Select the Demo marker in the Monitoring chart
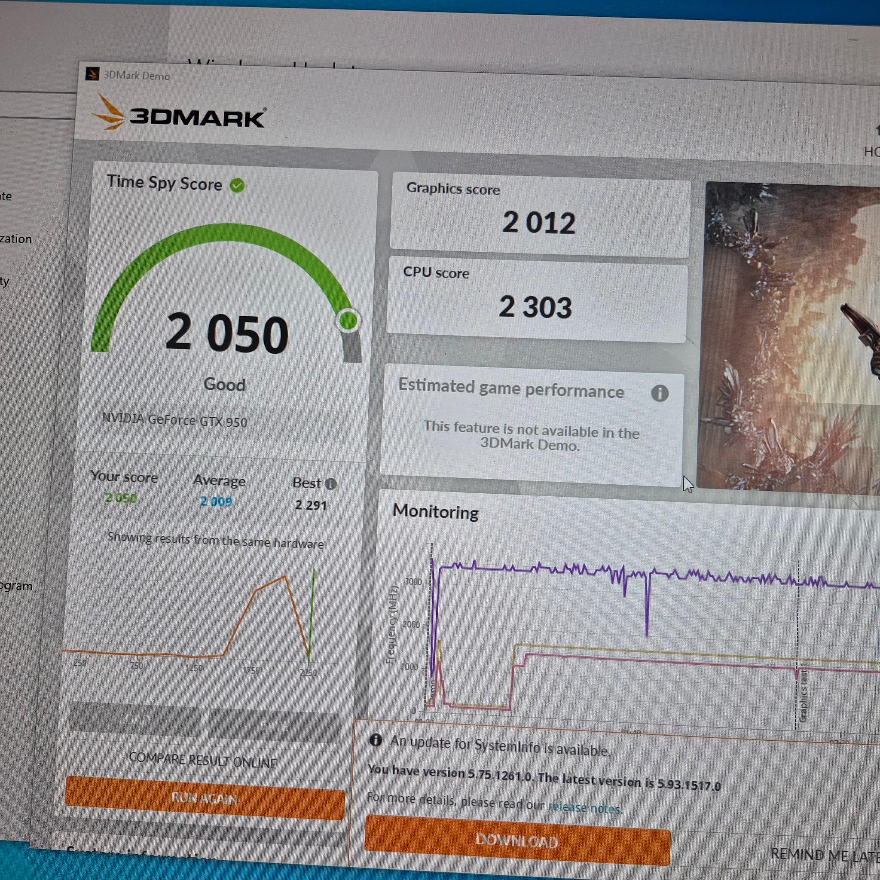The width and height of the screenshot is (880, 880). coord(432,691)
